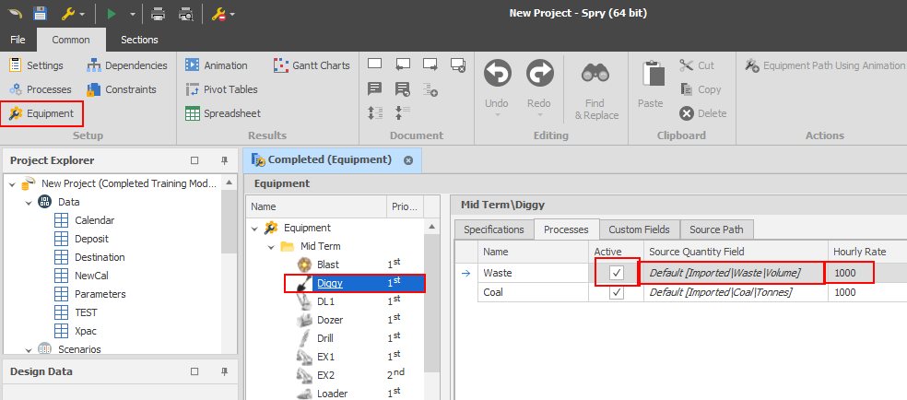Click the Undo button

497,85
